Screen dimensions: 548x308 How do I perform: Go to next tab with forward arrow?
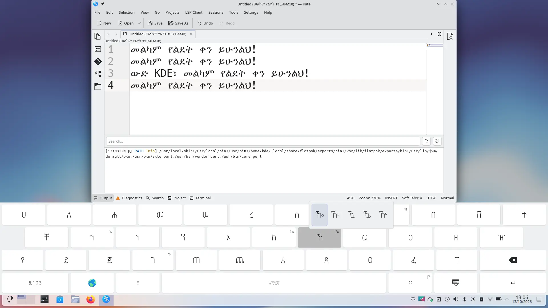[x=116, y=34]
